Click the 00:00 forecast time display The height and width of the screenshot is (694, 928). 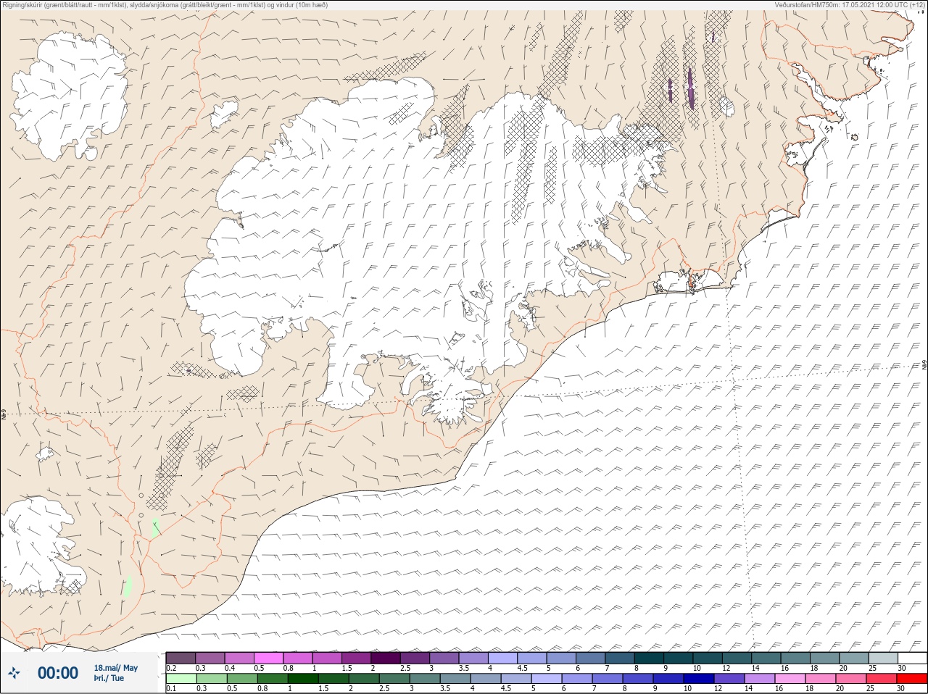click(x=58, y=673)
